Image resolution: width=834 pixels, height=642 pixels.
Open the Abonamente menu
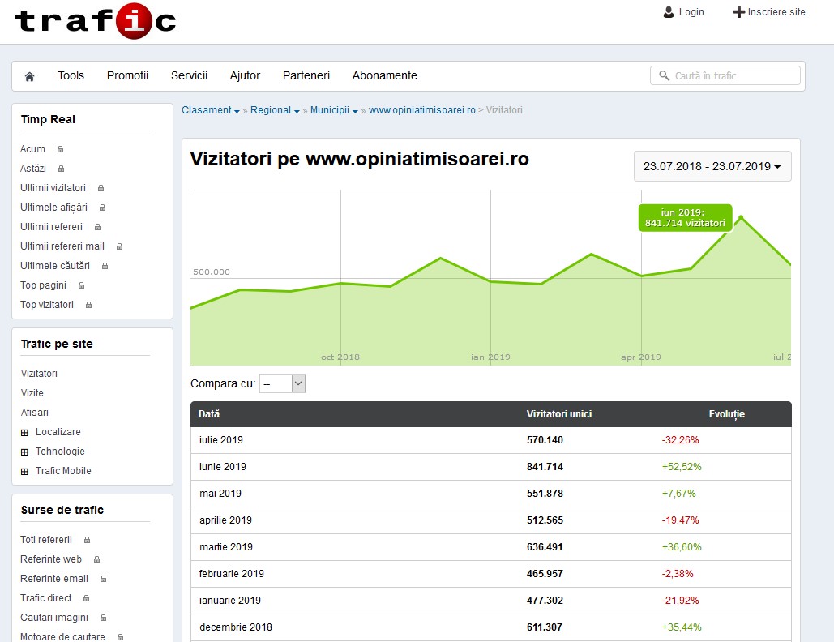[x=384, y=75]
